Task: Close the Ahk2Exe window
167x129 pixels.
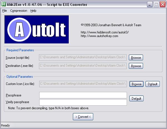Action: [x=163, y=4]
